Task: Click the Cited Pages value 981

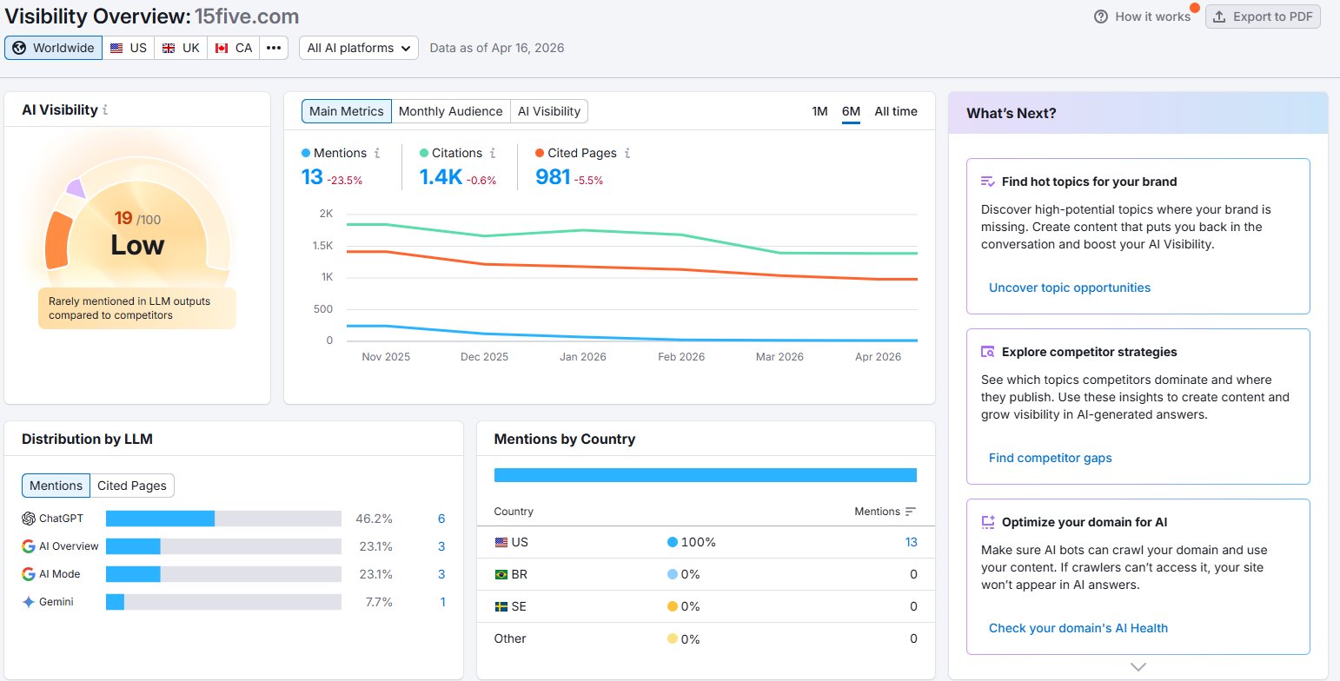Action: pyautogui.click(x=553, y=177)
